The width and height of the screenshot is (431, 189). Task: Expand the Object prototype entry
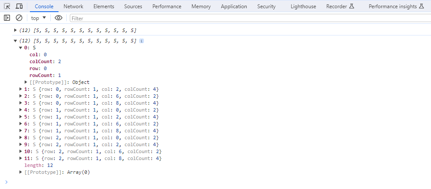point(26,82)
